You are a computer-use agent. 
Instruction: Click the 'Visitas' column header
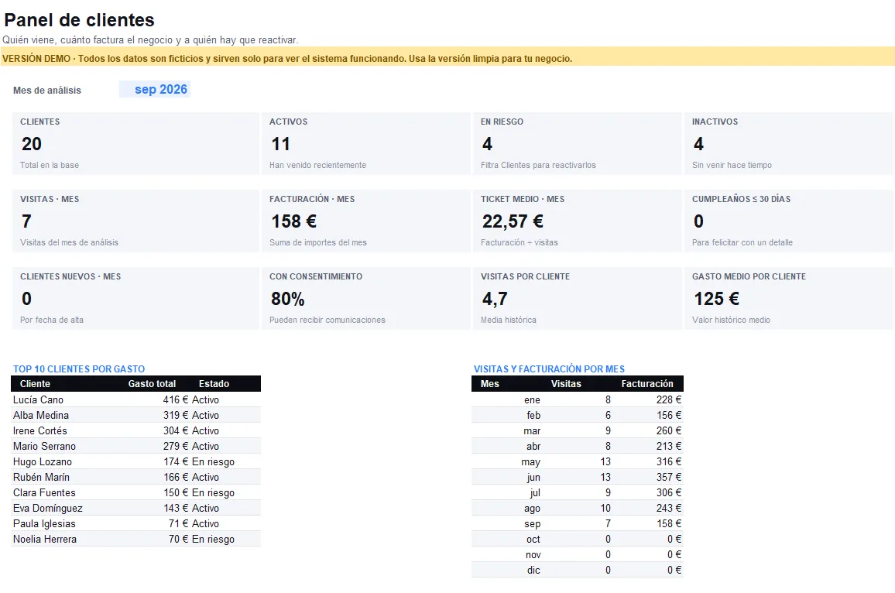click(566, 383)
